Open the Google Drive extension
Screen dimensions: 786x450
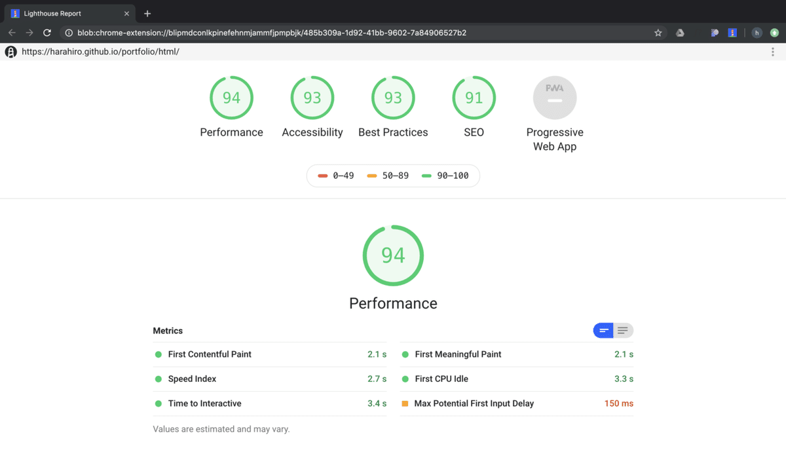tap(680, 33)
